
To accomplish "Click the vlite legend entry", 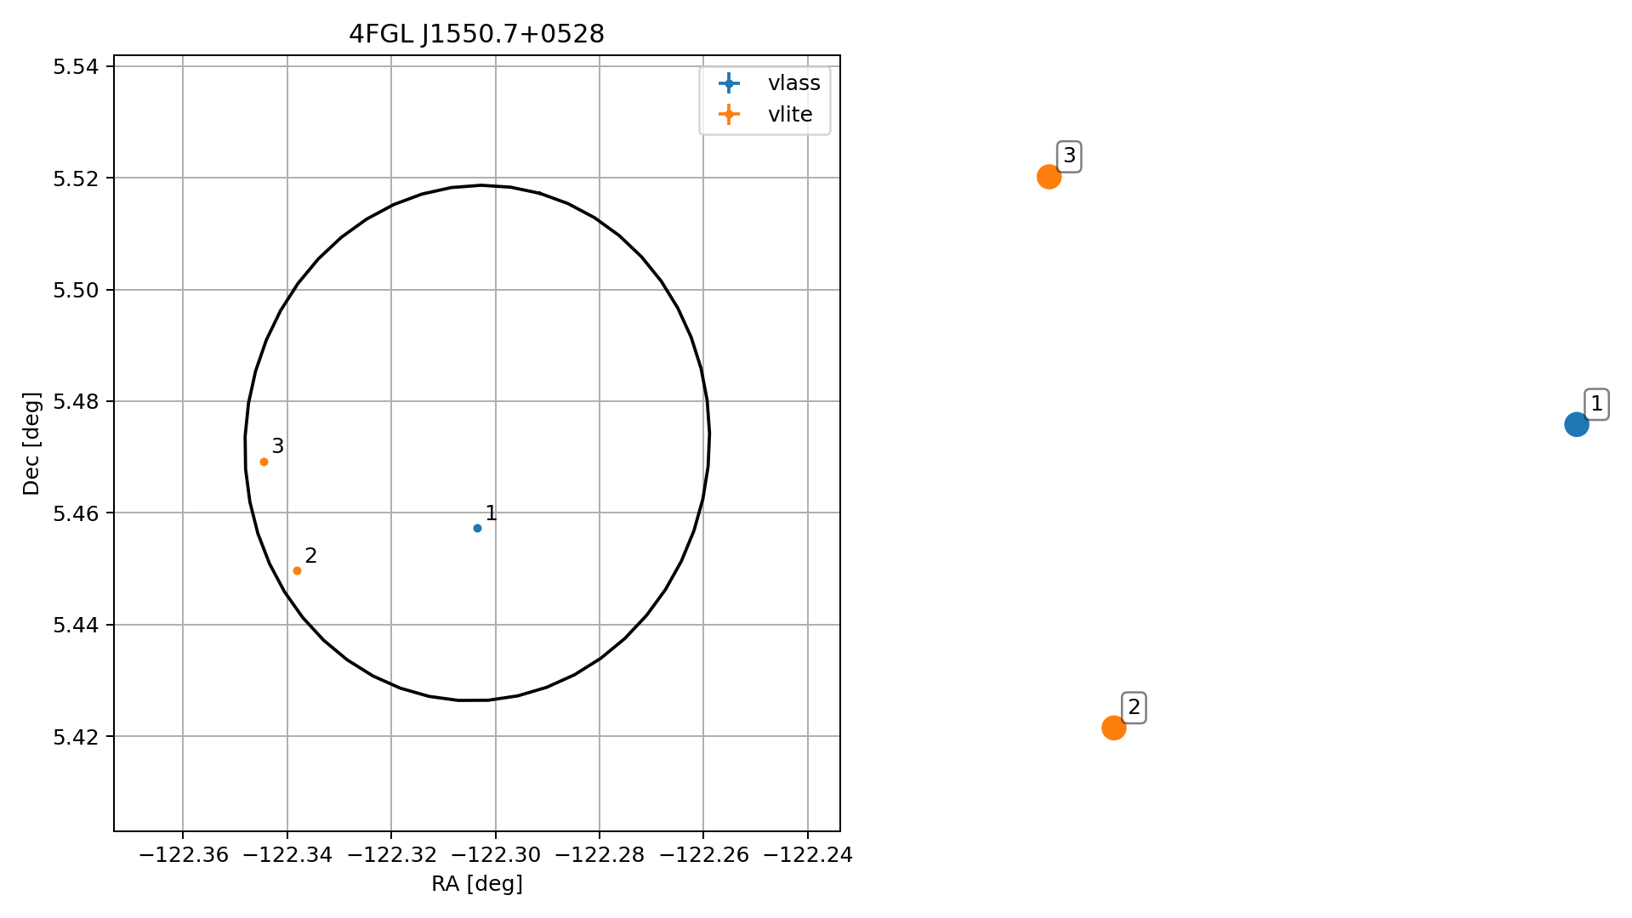I will click(x=765, y=114).
